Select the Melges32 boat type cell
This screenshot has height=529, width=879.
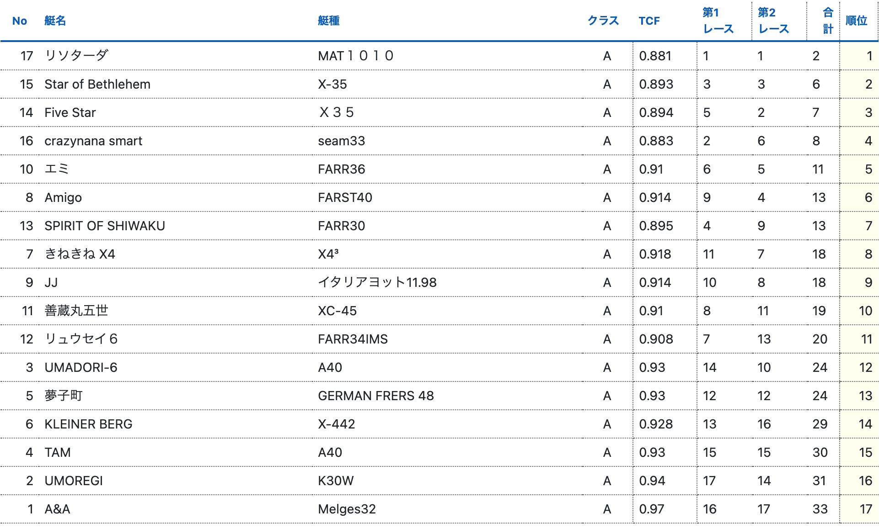tap(347, 509)
